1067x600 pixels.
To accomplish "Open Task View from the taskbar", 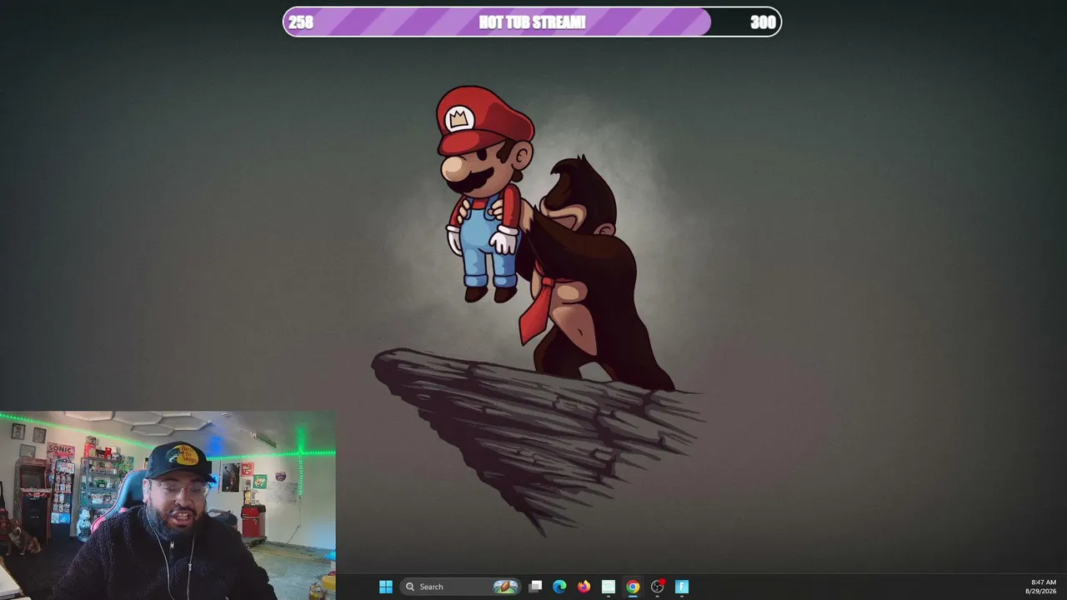I will coord(535,587).
